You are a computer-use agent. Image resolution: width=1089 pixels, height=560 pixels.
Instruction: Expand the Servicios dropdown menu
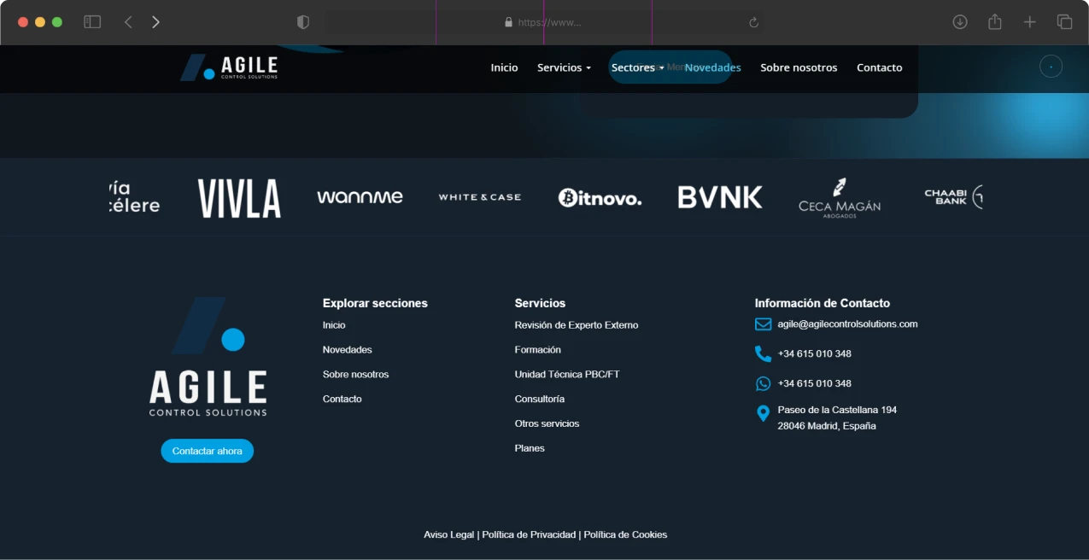pos(564,67)
